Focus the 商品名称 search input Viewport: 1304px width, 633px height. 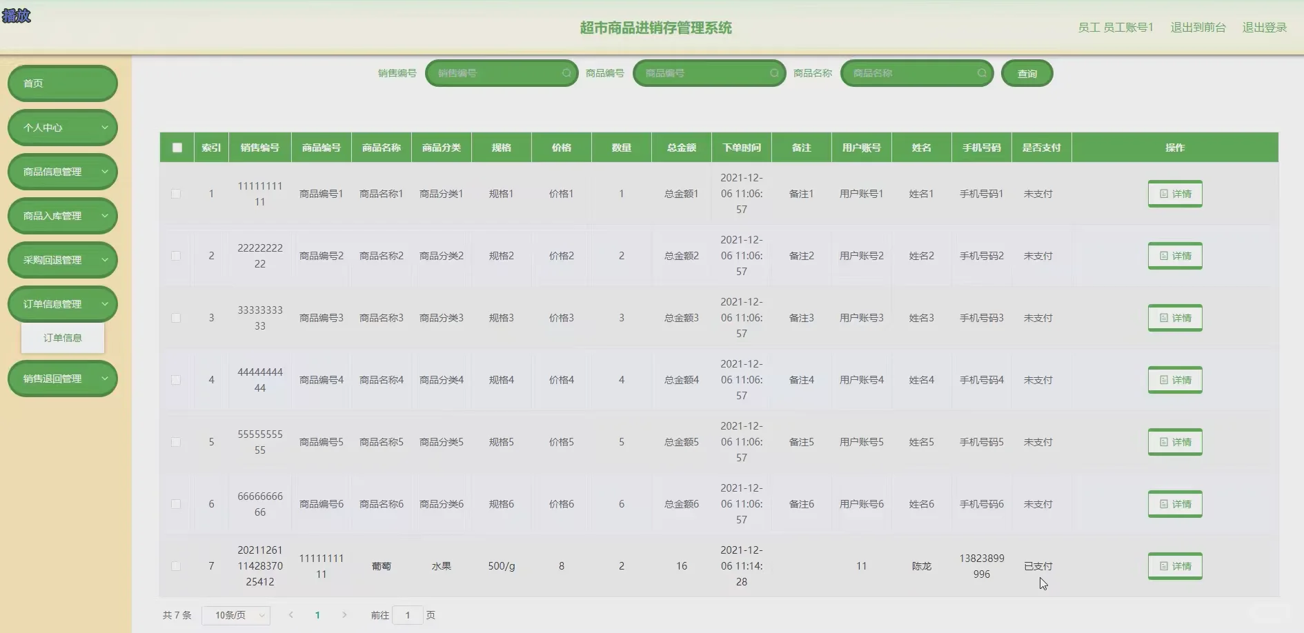click(917, 73)
